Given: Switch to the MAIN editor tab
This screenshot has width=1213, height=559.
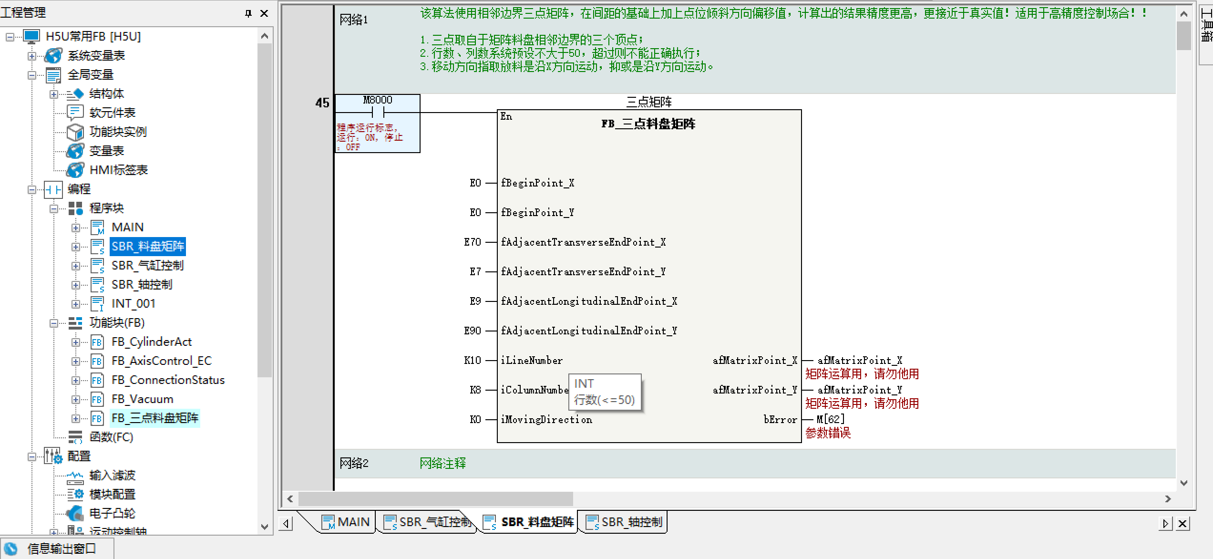Looking at the screenshot, I should point(346,522).
